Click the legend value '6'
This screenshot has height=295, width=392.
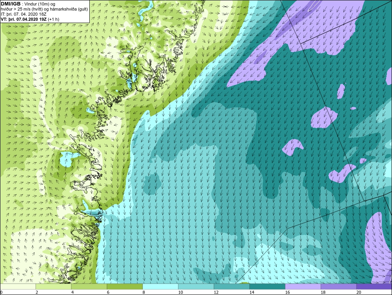point(108,292)
